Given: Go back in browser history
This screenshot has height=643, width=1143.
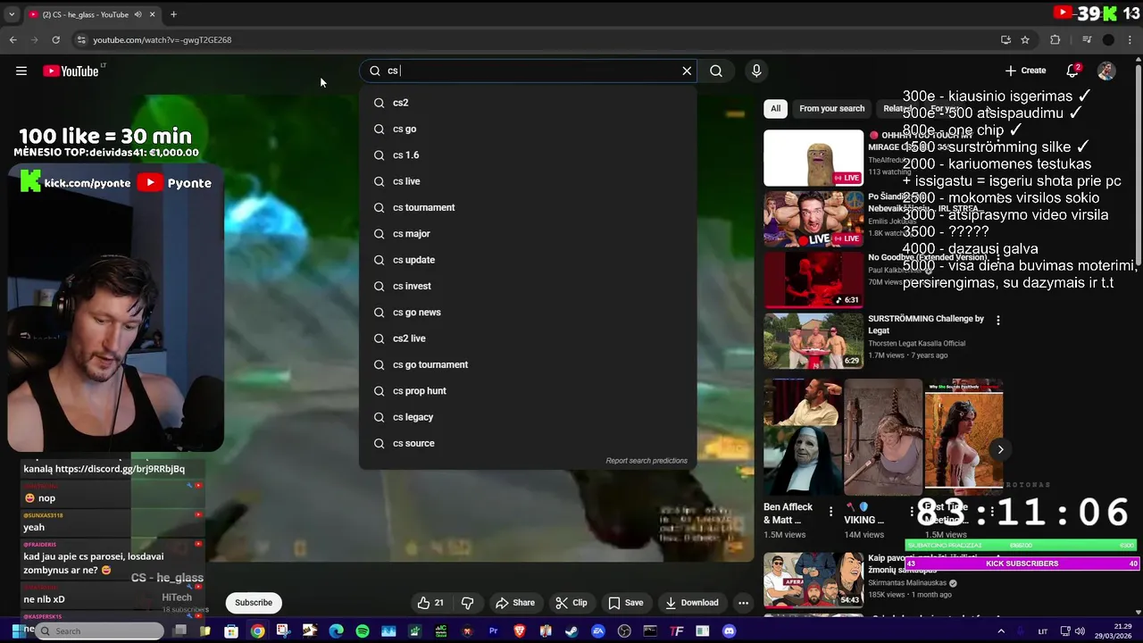Looking at the screenshot, I should coord(13,39).
